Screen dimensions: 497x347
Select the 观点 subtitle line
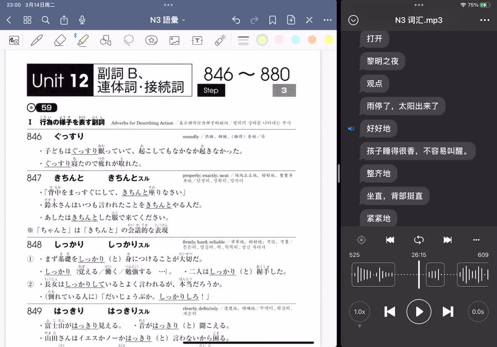[374, 83]
